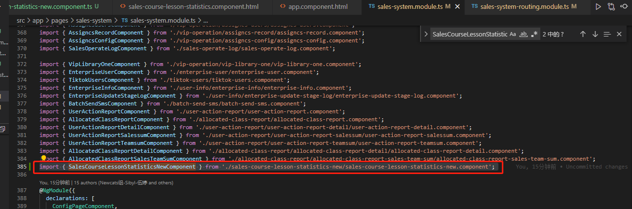This screenshot has width=632, height=209.
Task: Click UserActionReportSalessumComponent identifier
Action: pos(122,135)
